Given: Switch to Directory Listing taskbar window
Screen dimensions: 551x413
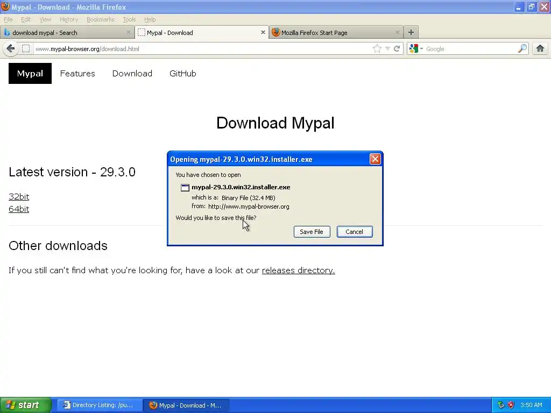Looking at the screenshot, I should (x=100, y=405).
